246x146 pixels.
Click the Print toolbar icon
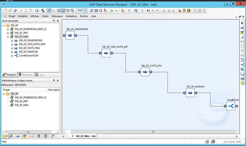coord(37,11)
